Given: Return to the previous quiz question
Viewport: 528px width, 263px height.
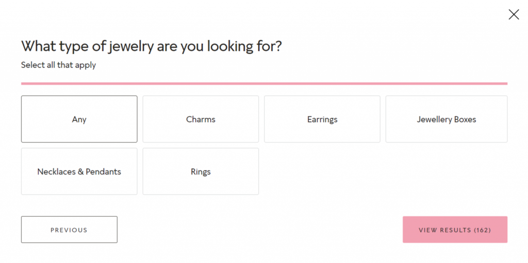Looking at the screenshot, I should [70, 230].
